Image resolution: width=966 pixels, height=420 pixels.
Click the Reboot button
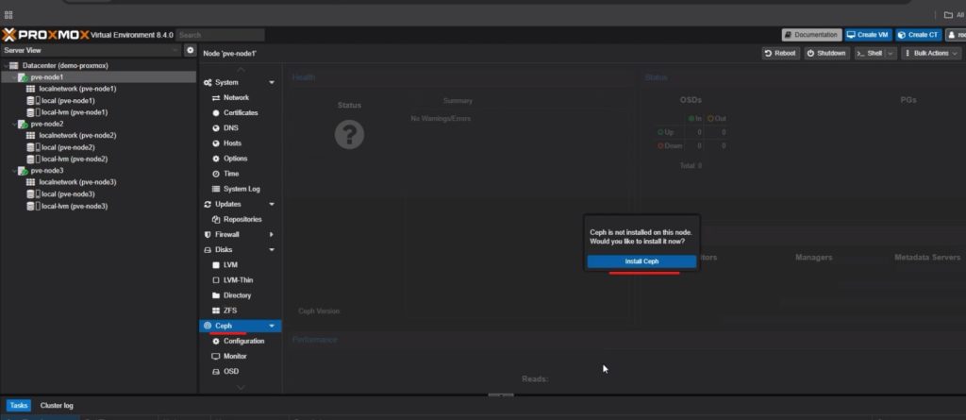(780, 53)
